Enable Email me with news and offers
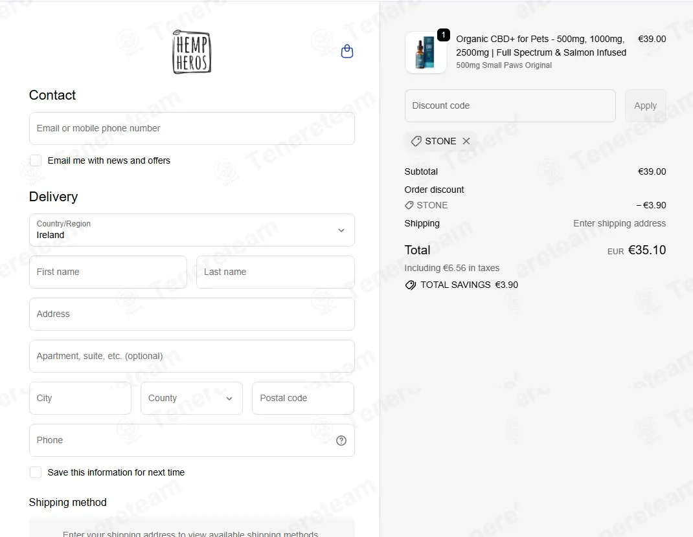Image resolution: width=693 pixels, height=537 pixels. [36, 160]
